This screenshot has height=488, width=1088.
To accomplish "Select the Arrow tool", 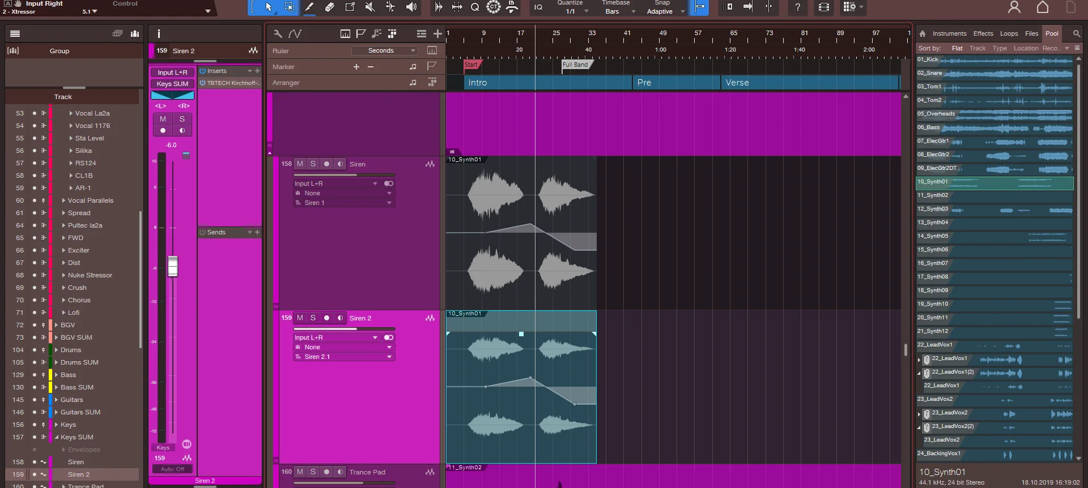I will point(269,7).
